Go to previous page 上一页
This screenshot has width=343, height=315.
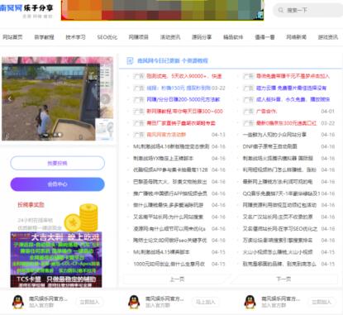pos(177,279)
